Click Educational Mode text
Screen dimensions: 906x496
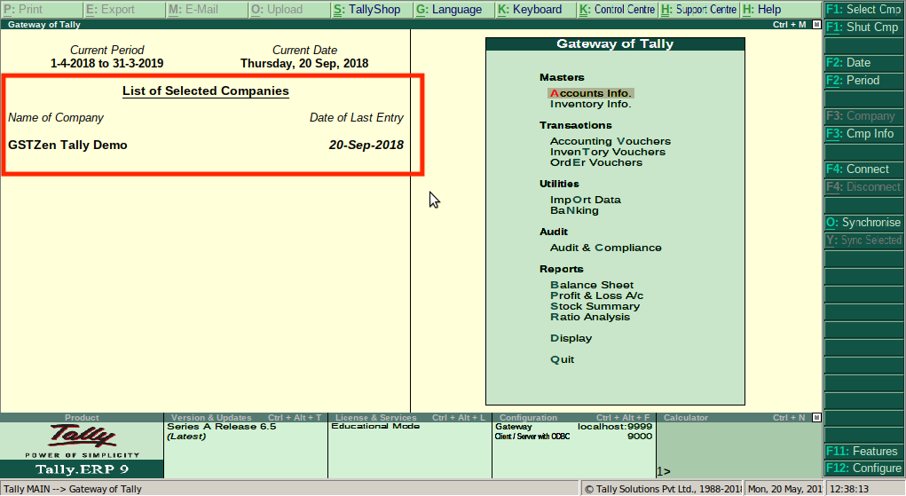(375, 426)
